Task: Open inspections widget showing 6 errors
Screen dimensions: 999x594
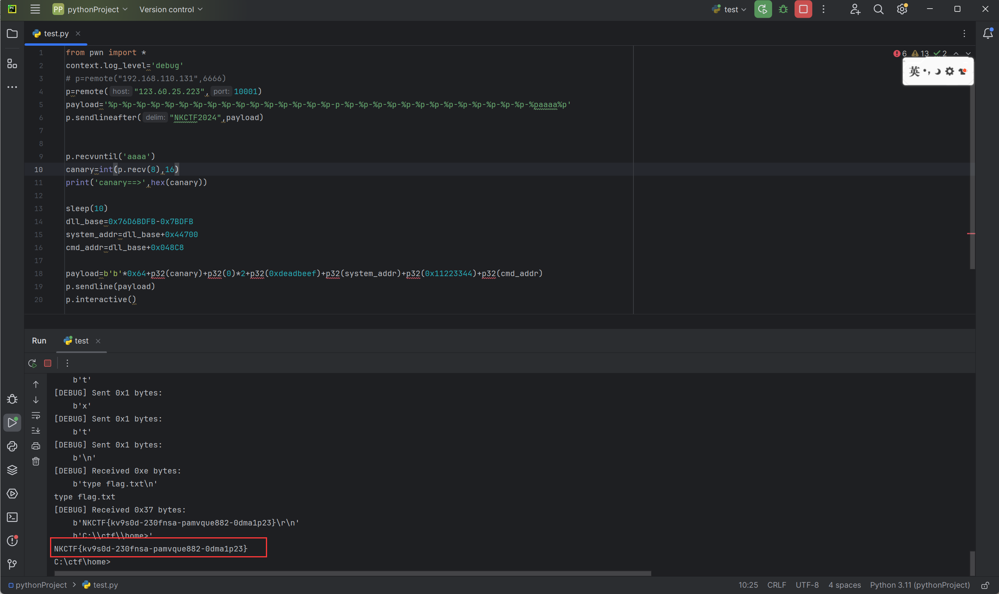Action: tap(920, 53)
